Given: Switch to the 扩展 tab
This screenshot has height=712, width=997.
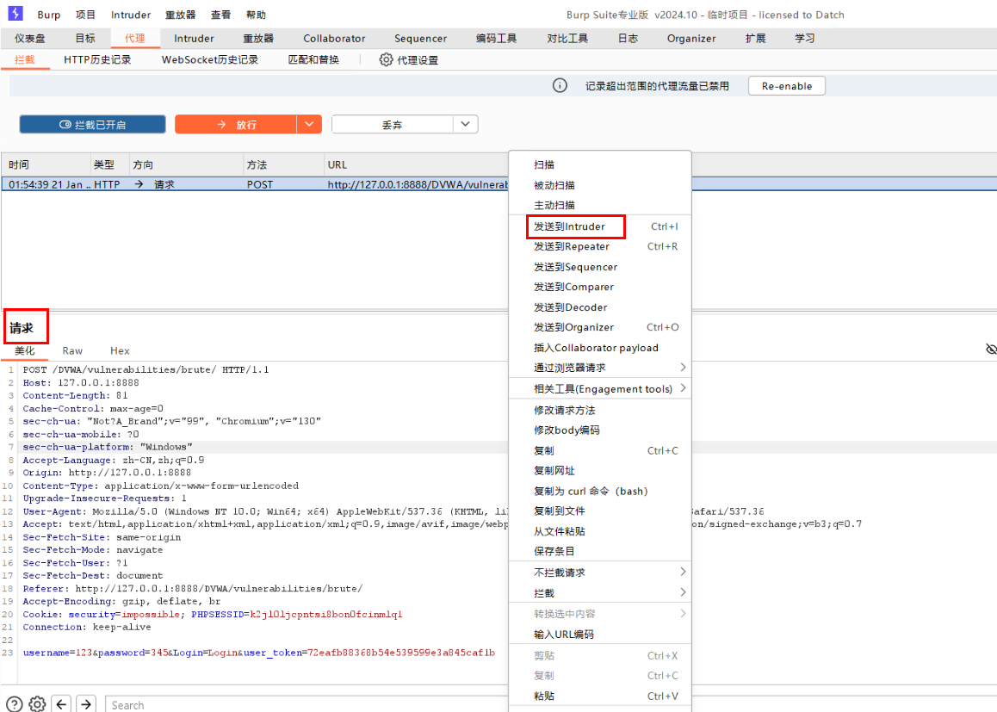Looking at the screenshot, I should click(755, 38).
